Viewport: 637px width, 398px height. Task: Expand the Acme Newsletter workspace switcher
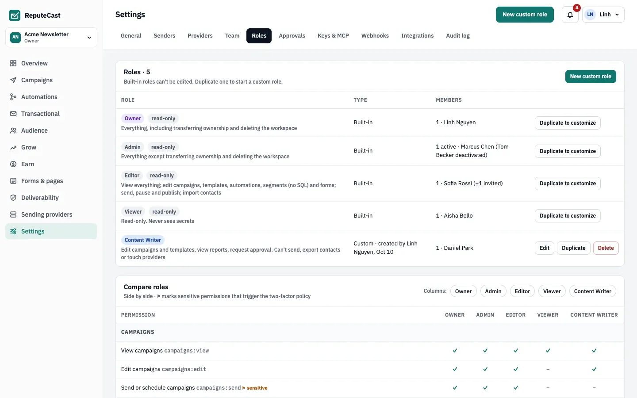tap(51, 38)
